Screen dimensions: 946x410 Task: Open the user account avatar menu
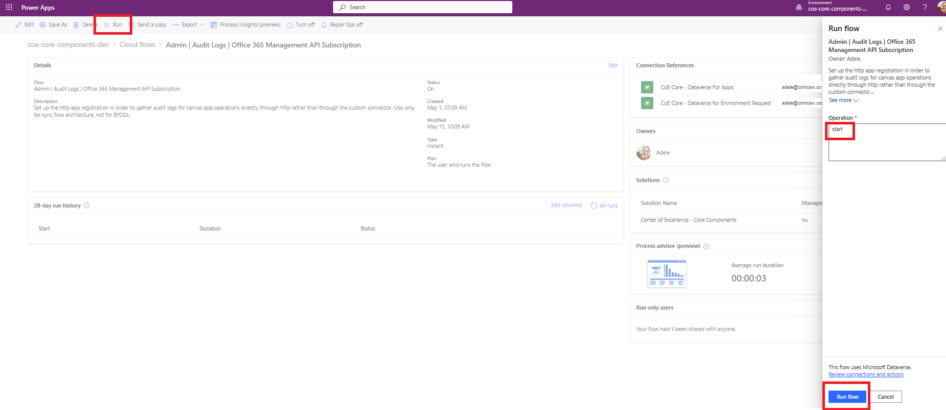tap(941, 7)
